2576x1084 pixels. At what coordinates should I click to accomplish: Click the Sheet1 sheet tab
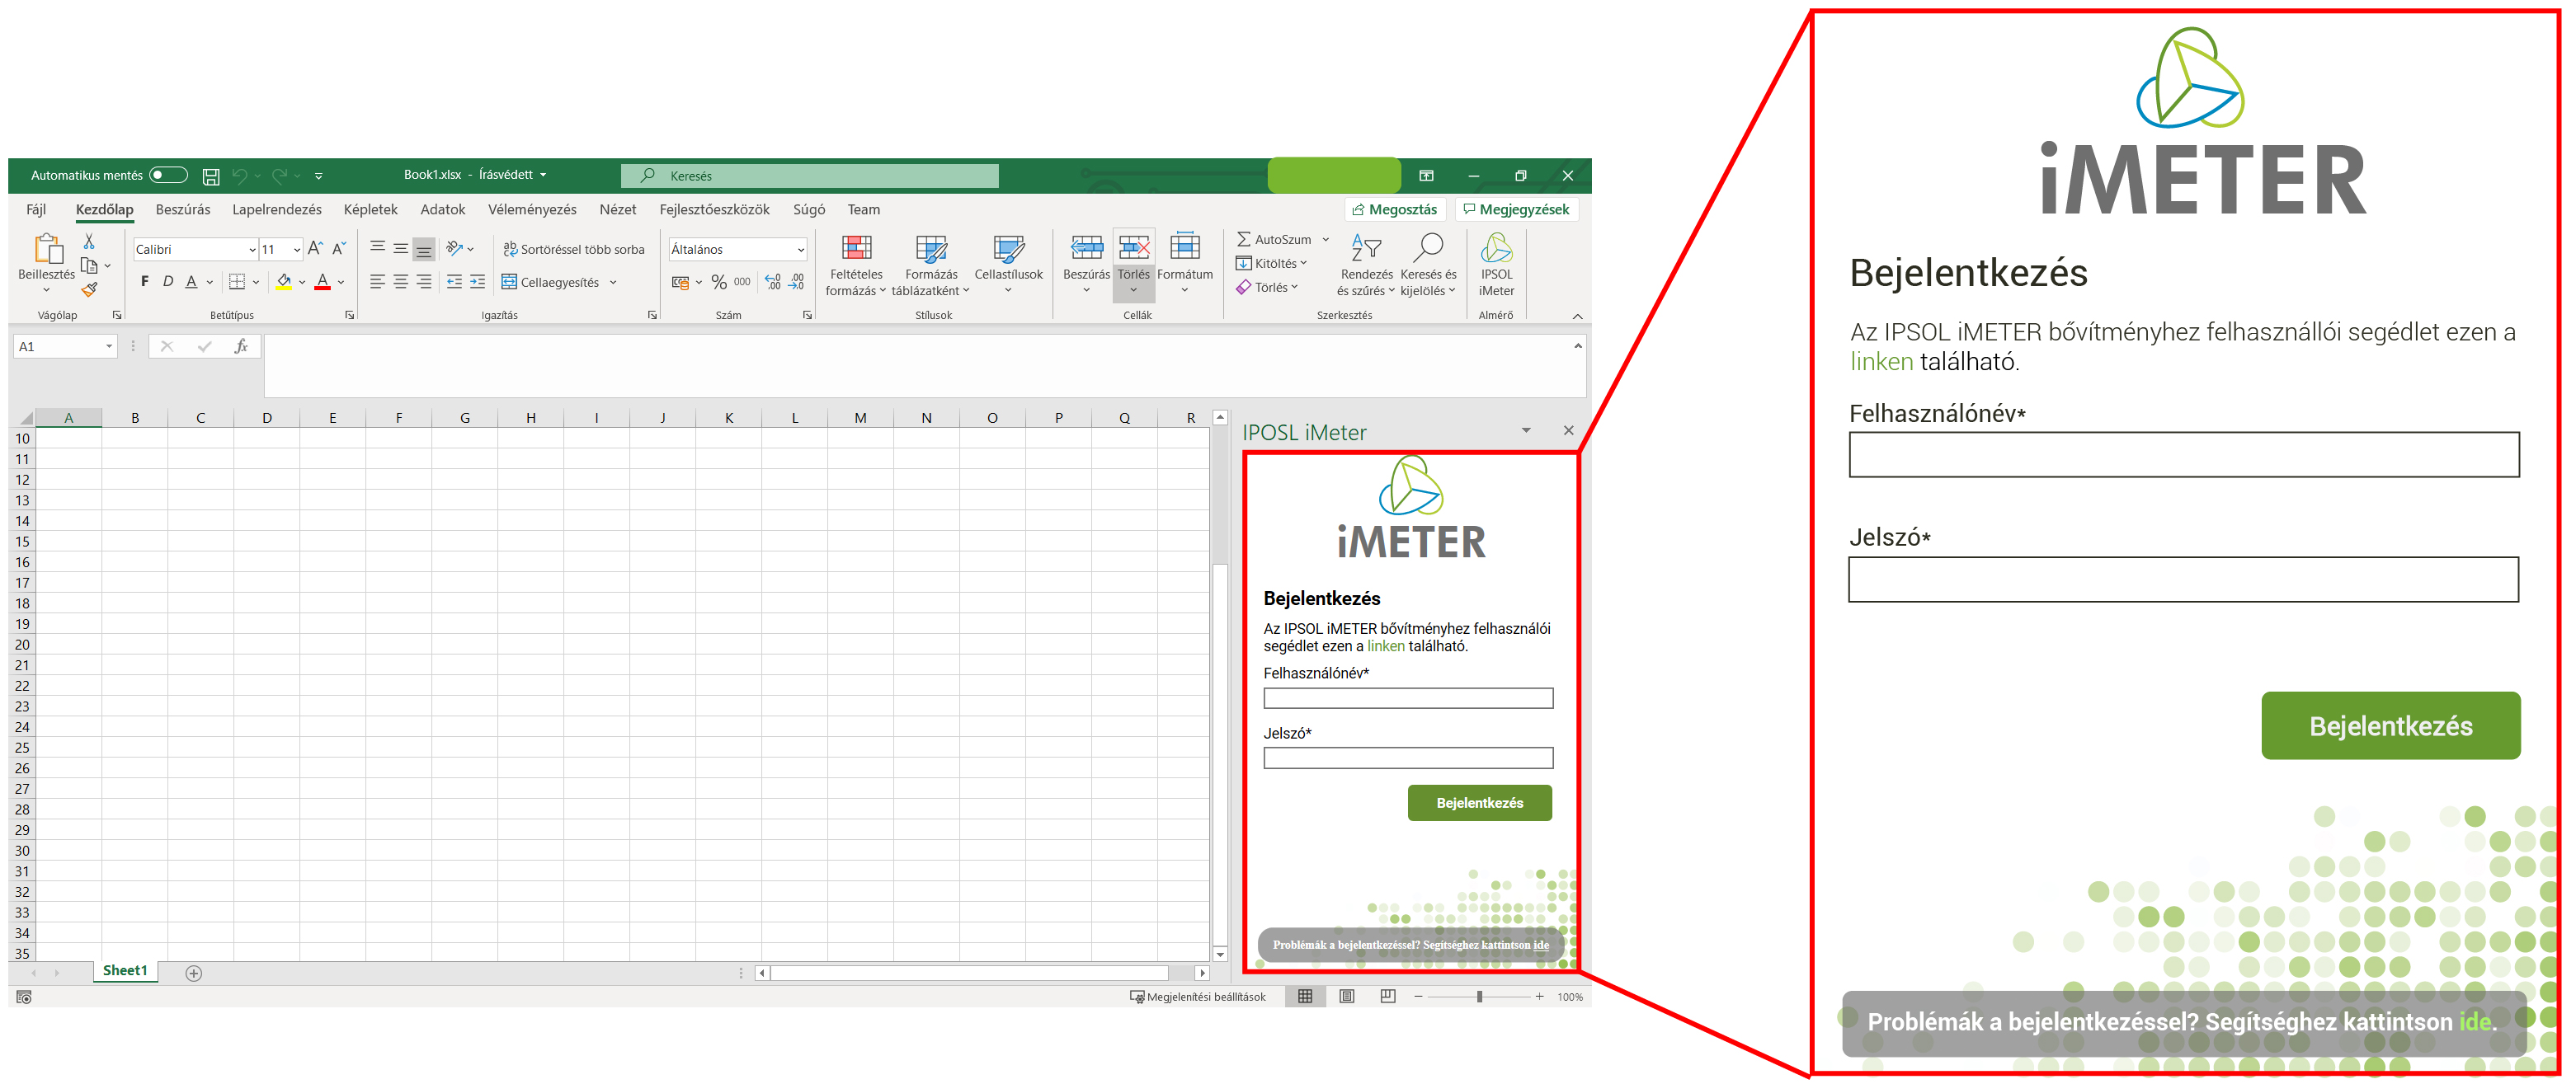pyautogui.click(x=125, y=971)
